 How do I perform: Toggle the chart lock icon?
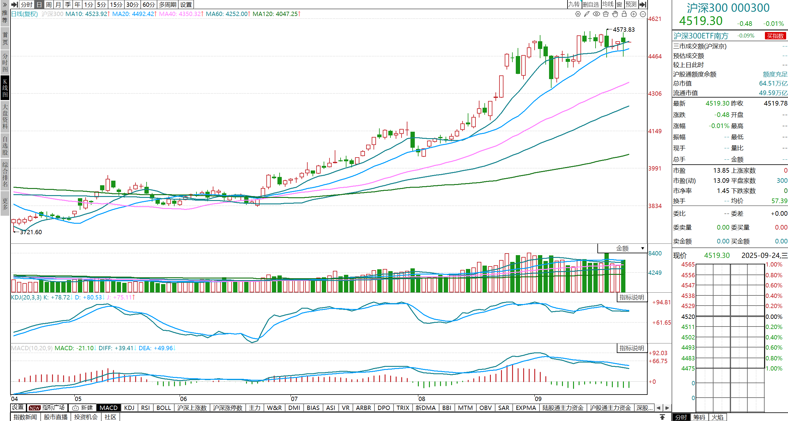point(624,14)
